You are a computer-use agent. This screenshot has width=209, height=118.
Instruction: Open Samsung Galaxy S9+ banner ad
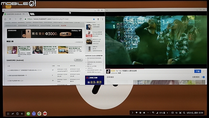[x=44, y=33]
